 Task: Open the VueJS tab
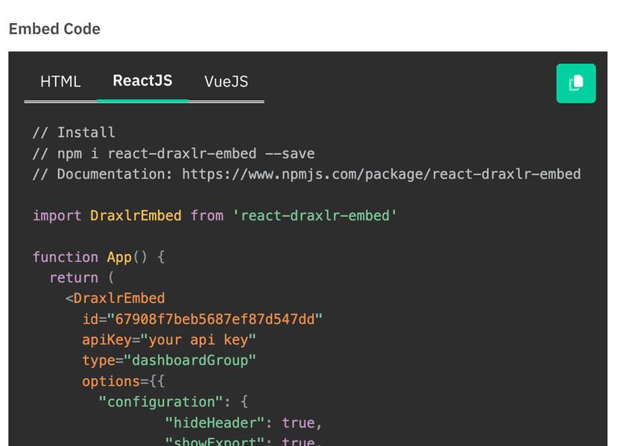225,81
